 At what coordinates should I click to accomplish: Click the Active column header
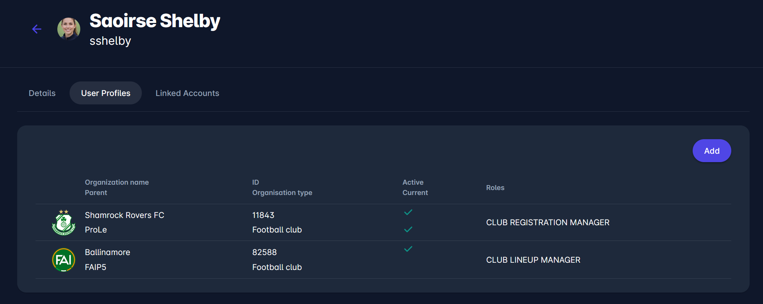point(413,182)
